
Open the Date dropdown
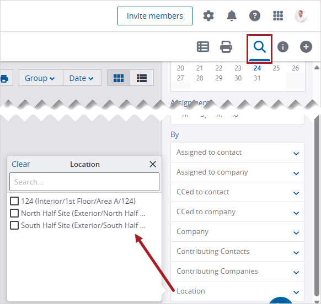[x=82, y=78]
